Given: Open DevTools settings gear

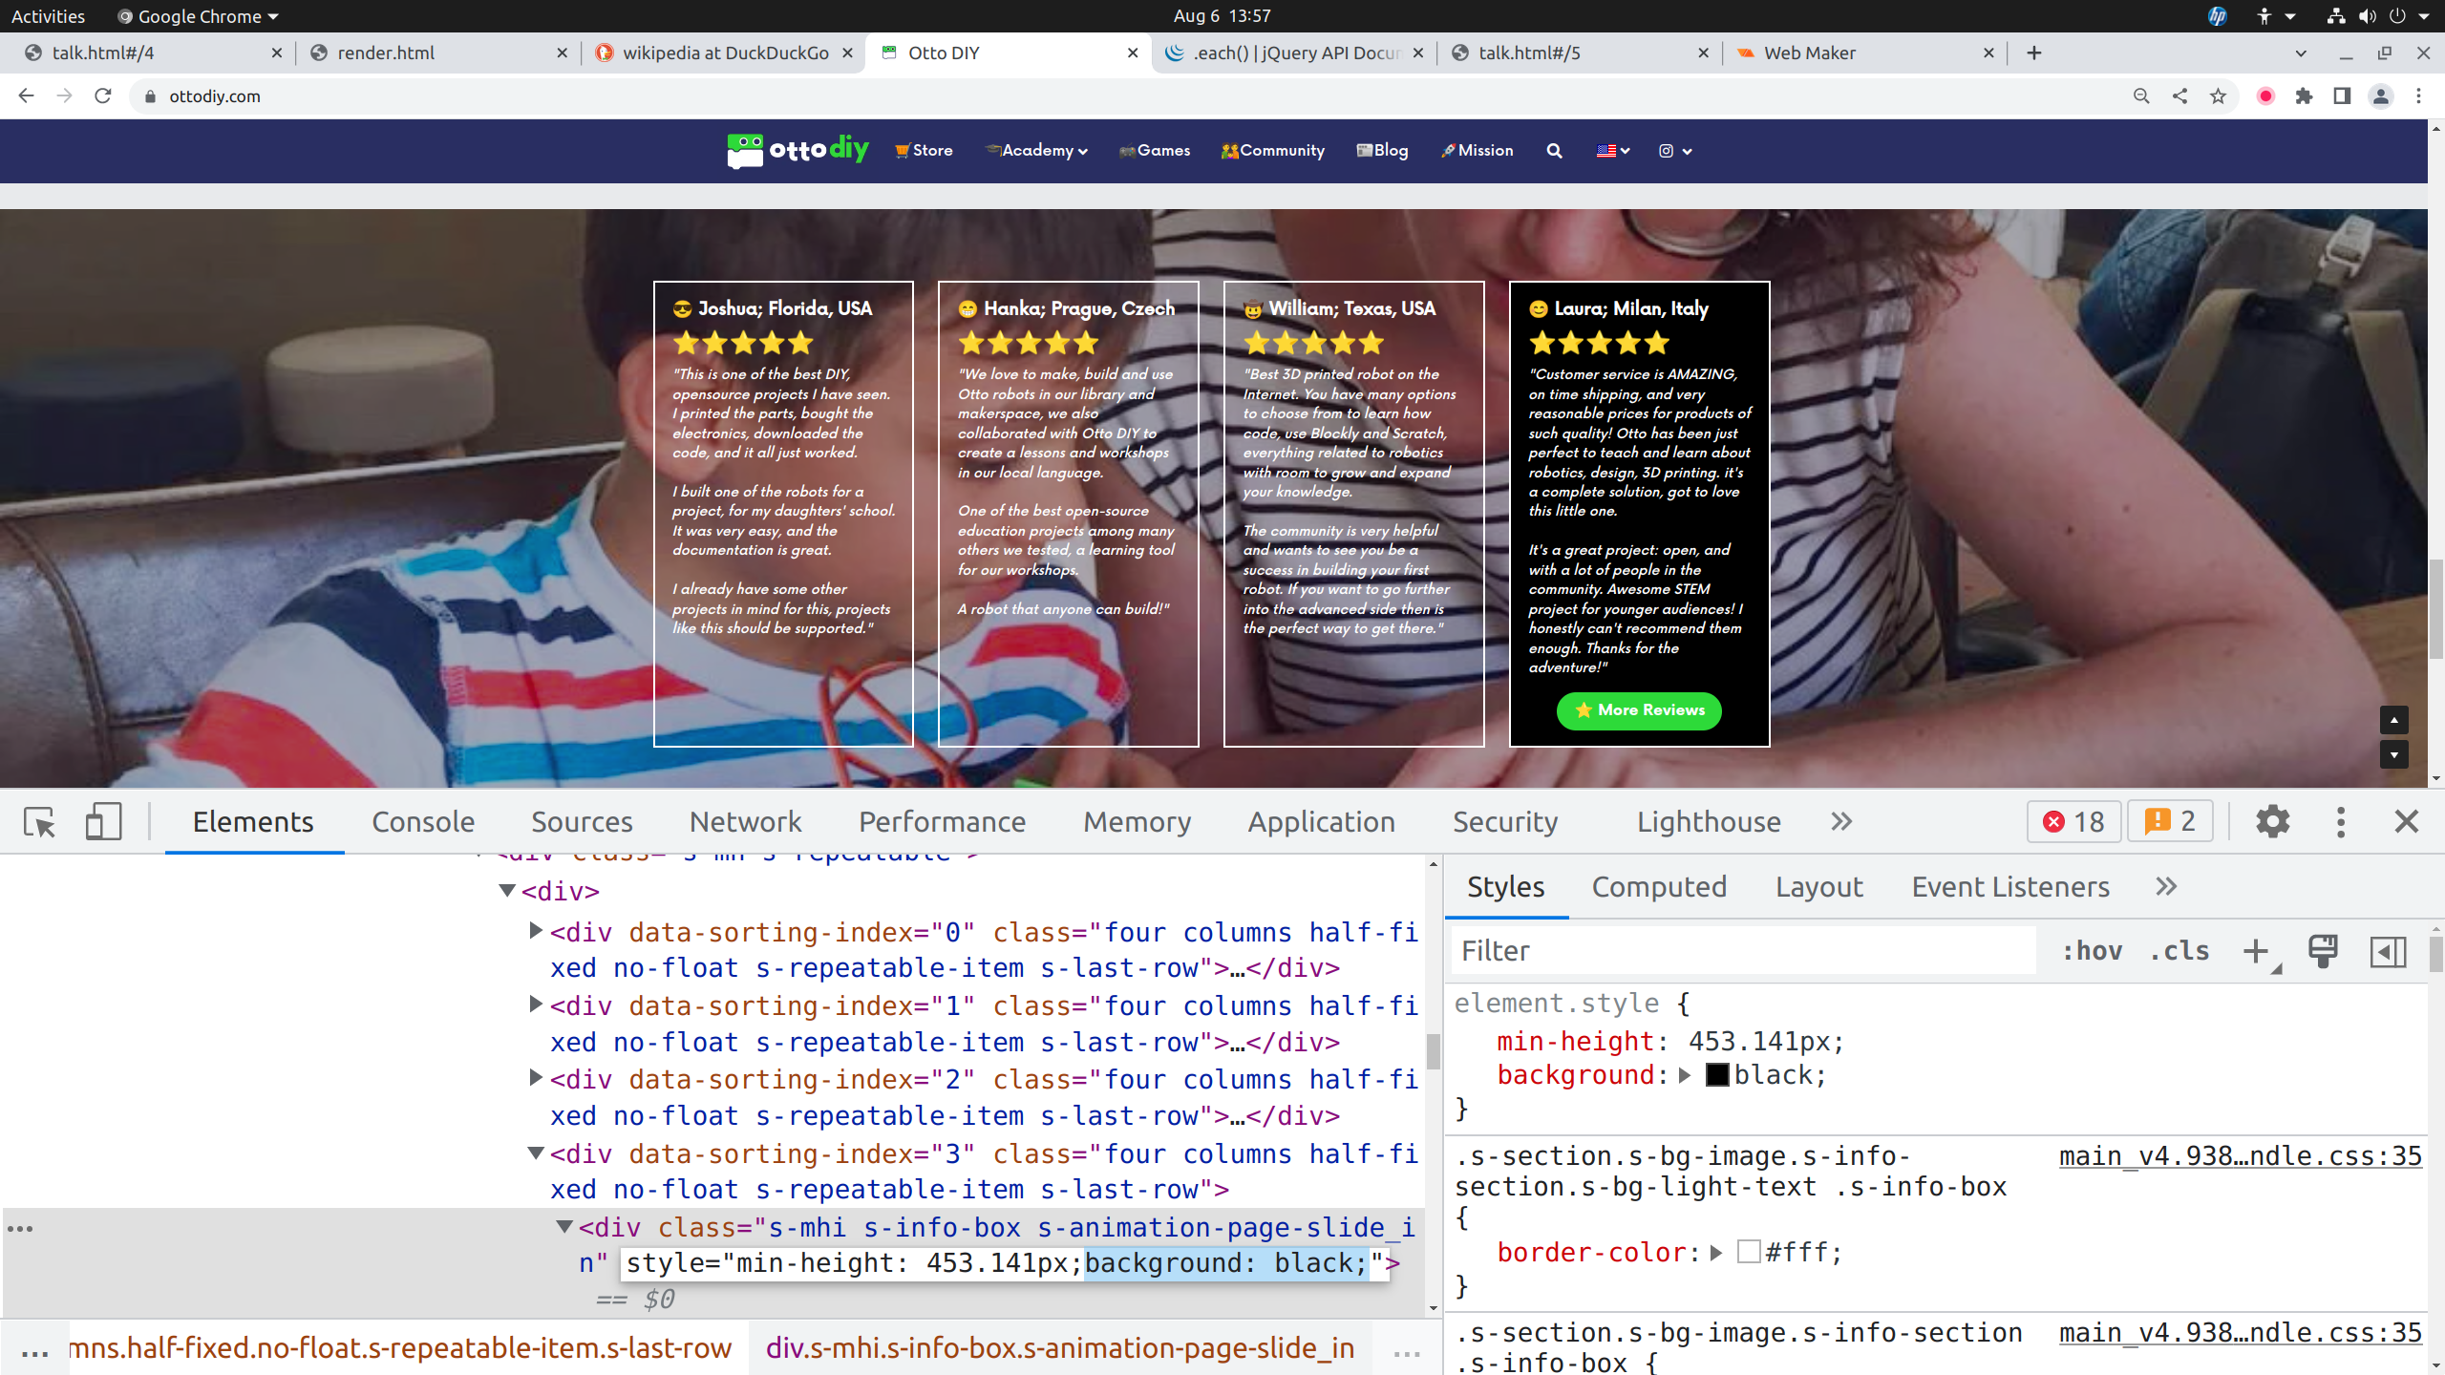Looking at the screenshot, I should (x=2272, y=822).
